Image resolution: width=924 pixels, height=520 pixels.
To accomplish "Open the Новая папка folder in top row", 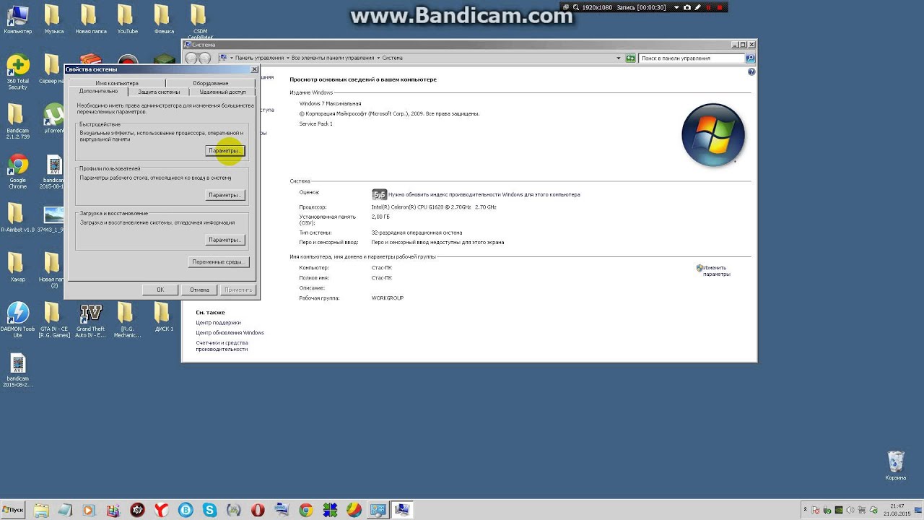I will click(x=90, y=19).
